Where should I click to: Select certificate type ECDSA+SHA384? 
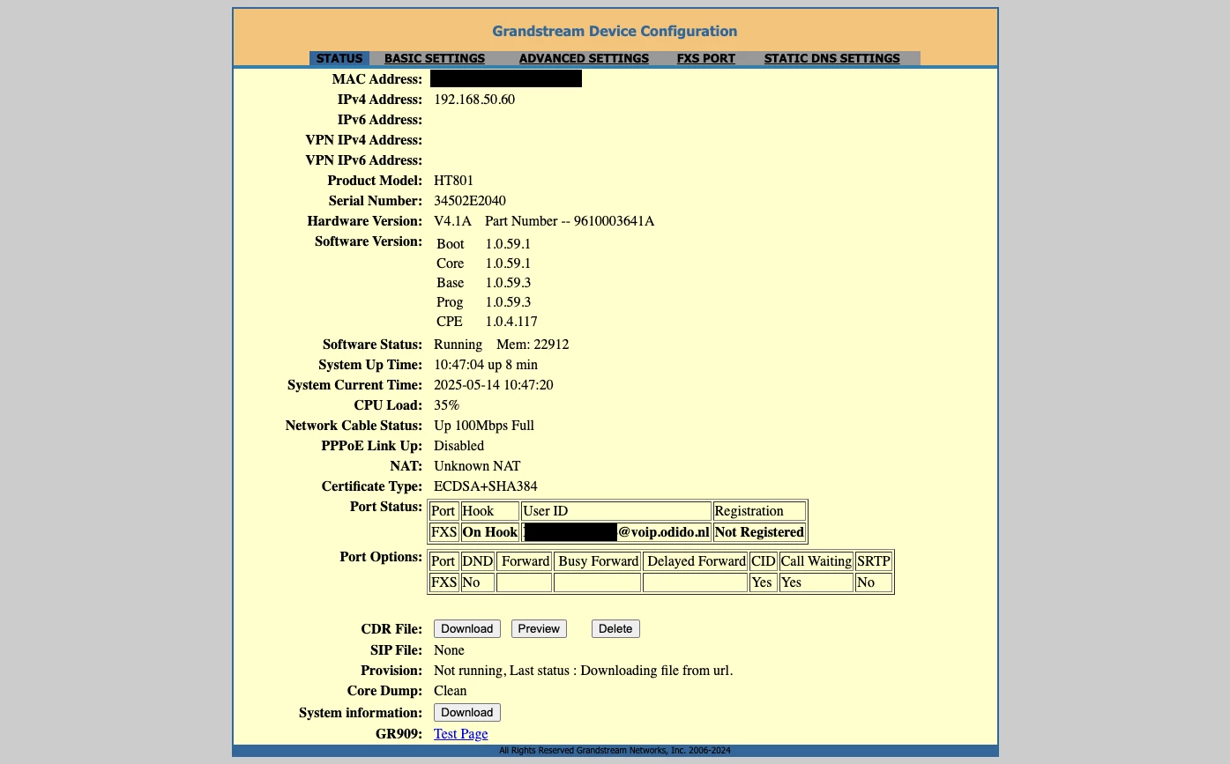tap(485, 486)
